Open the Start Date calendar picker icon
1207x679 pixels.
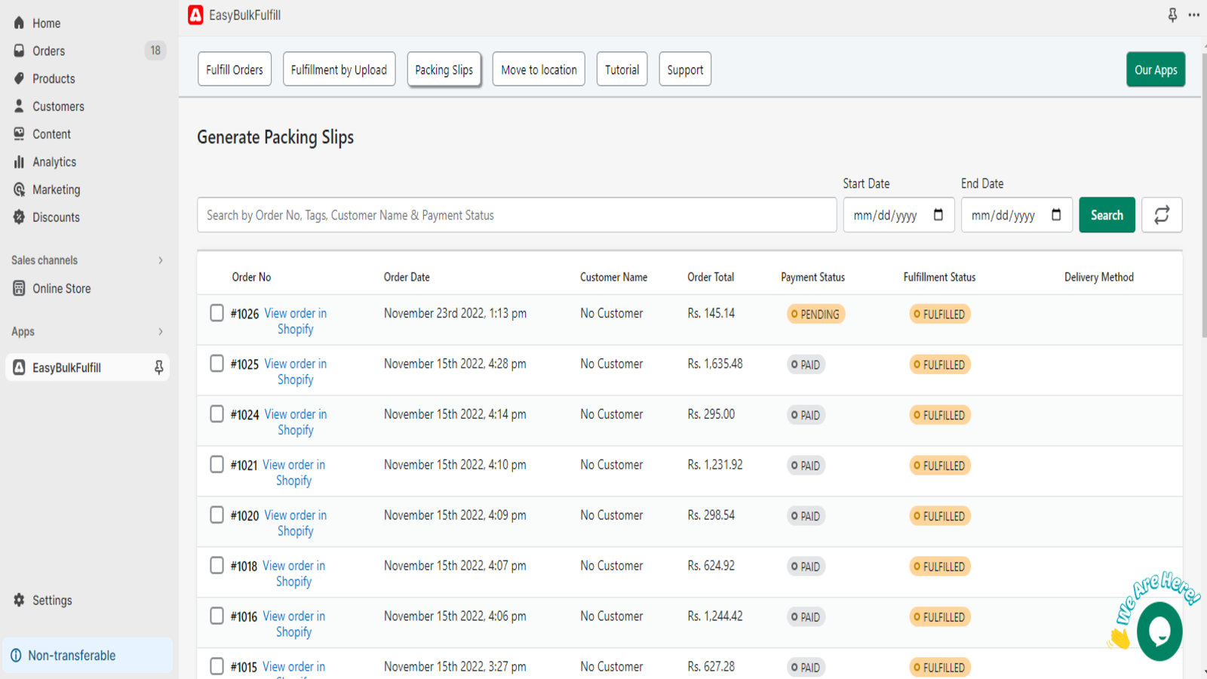click(x=938, y=215)
